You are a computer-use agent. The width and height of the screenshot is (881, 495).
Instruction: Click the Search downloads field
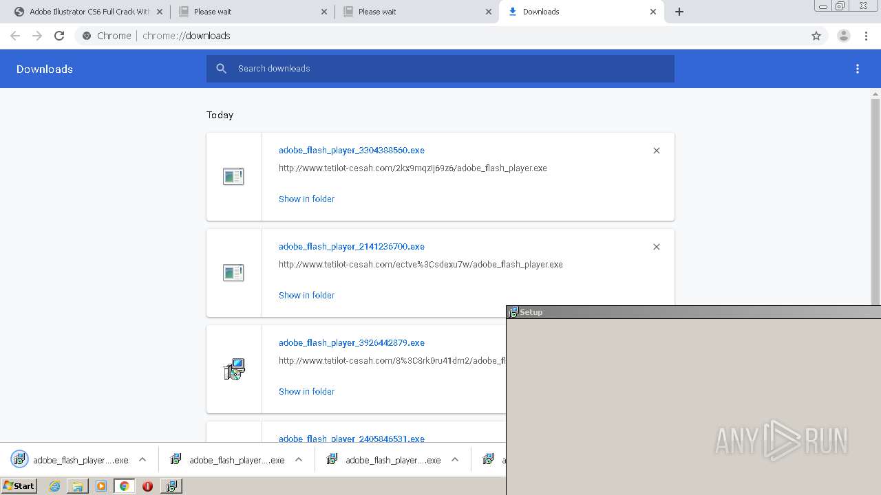(x=440, y=69)
